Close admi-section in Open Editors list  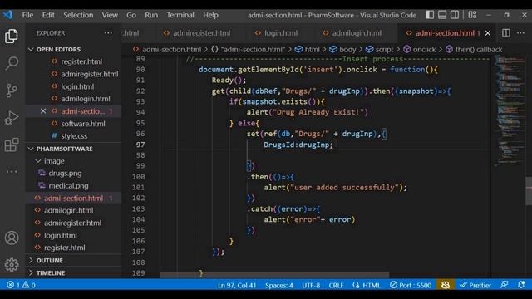[x=43, y=111]
